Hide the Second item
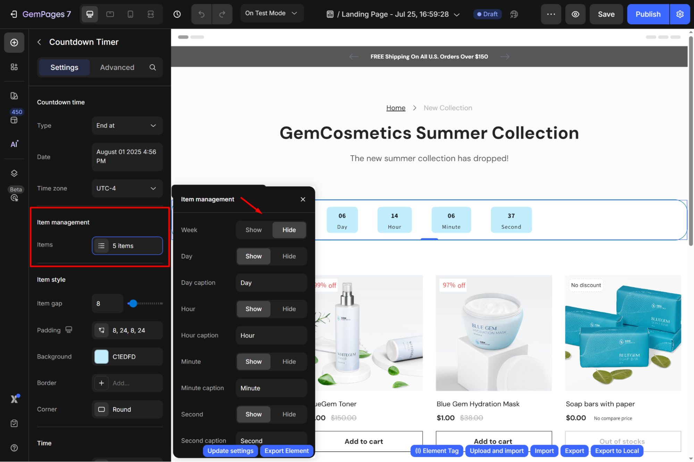This screenshot has width=694, height=462. point(289,414)
